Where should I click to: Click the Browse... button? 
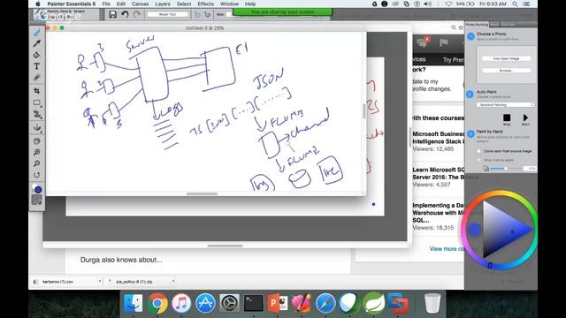(506, 71)
